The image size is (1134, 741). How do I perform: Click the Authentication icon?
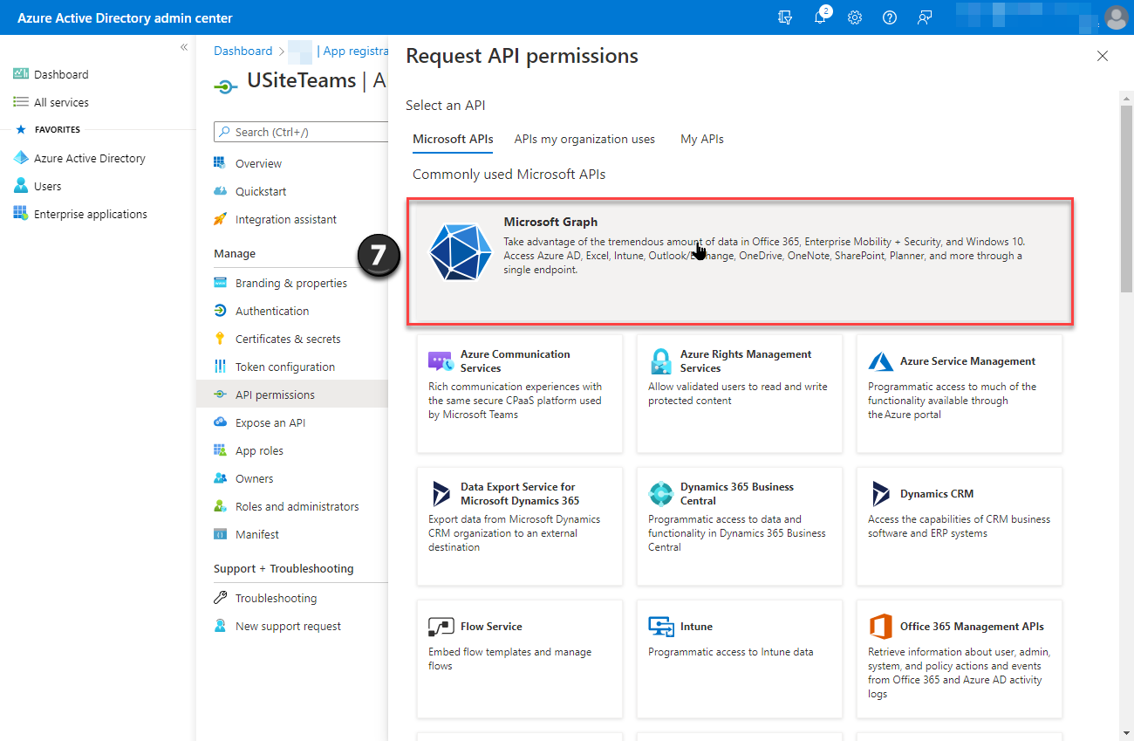point(220,311)
